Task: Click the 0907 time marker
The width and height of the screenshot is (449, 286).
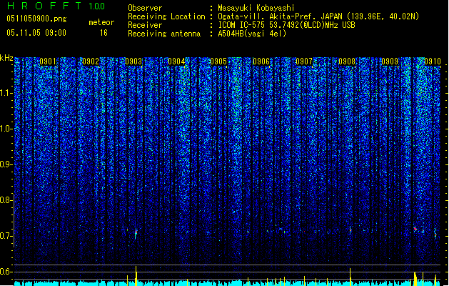Action: pos(304,61)
